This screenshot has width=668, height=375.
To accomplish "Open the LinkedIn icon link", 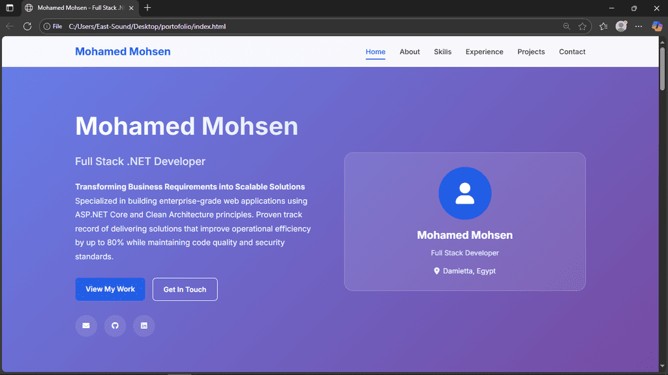I will 144,326.
